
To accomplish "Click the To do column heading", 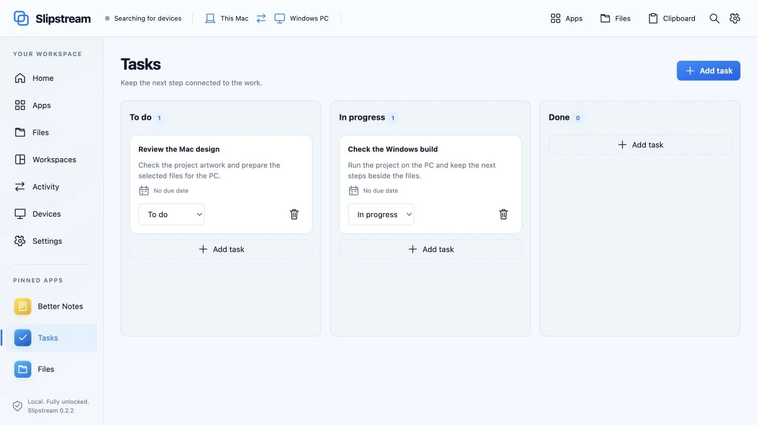I will pyautogui.click(x=141, y=117).
